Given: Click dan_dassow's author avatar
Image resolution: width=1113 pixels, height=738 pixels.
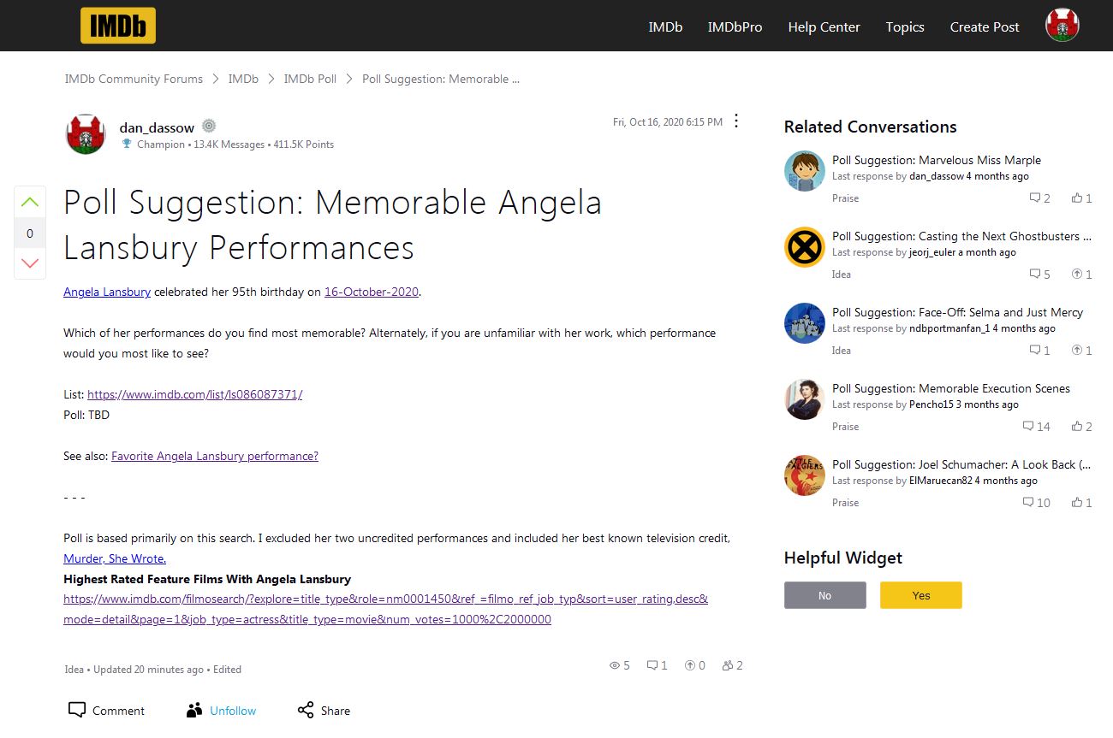Looking at the screenshot, I should (85, 134).
